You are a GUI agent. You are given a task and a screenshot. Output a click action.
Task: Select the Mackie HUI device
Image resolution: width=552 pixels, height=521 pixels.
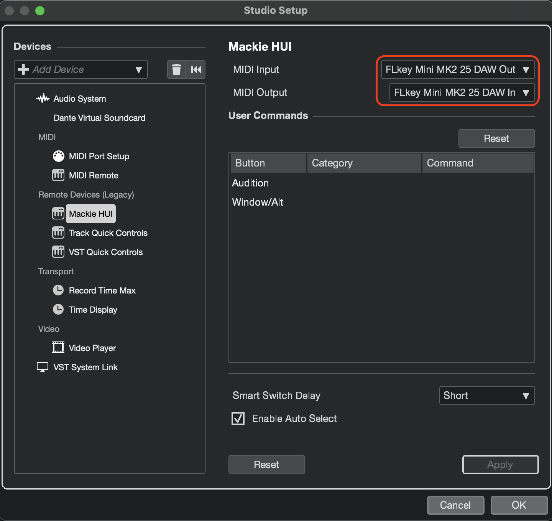[91, 214]
